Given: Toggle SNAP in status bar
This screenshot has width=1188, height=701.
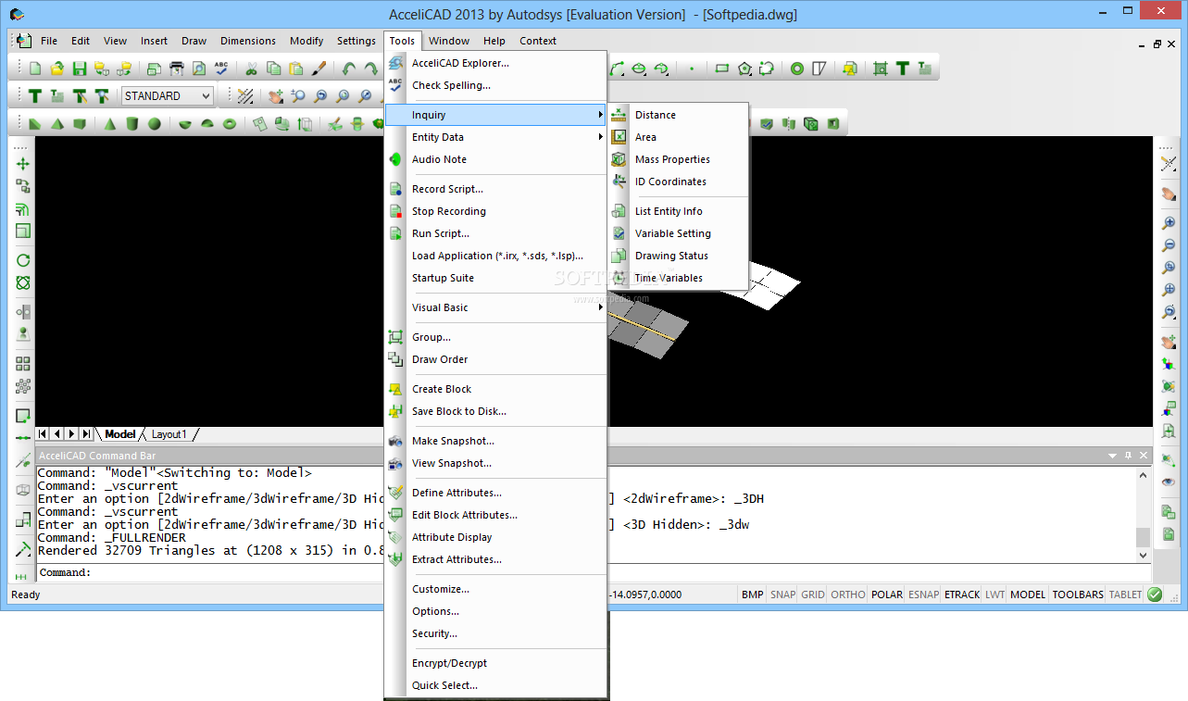Looking at the screenshot, I should 782,595.
